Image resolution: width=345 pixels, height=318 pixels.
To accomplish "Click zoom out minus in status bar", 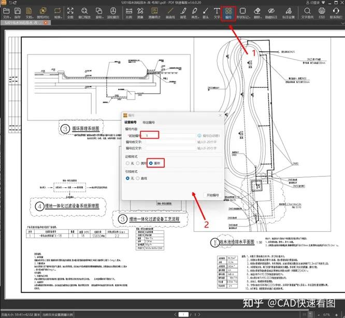I will coord(319,315).
